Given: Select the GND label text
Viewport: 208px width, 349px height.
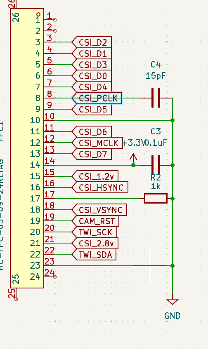Looking at the screenshot, I should 173,316.
